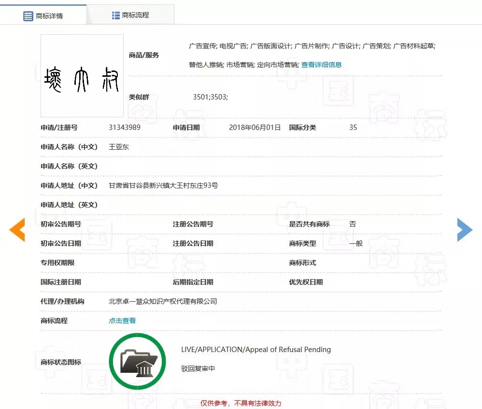Click agency name 北京卓一慧众知识产权代理有限公司
Image resolution: width=482 pixels, height=409 pixels.
click(163, 301)
